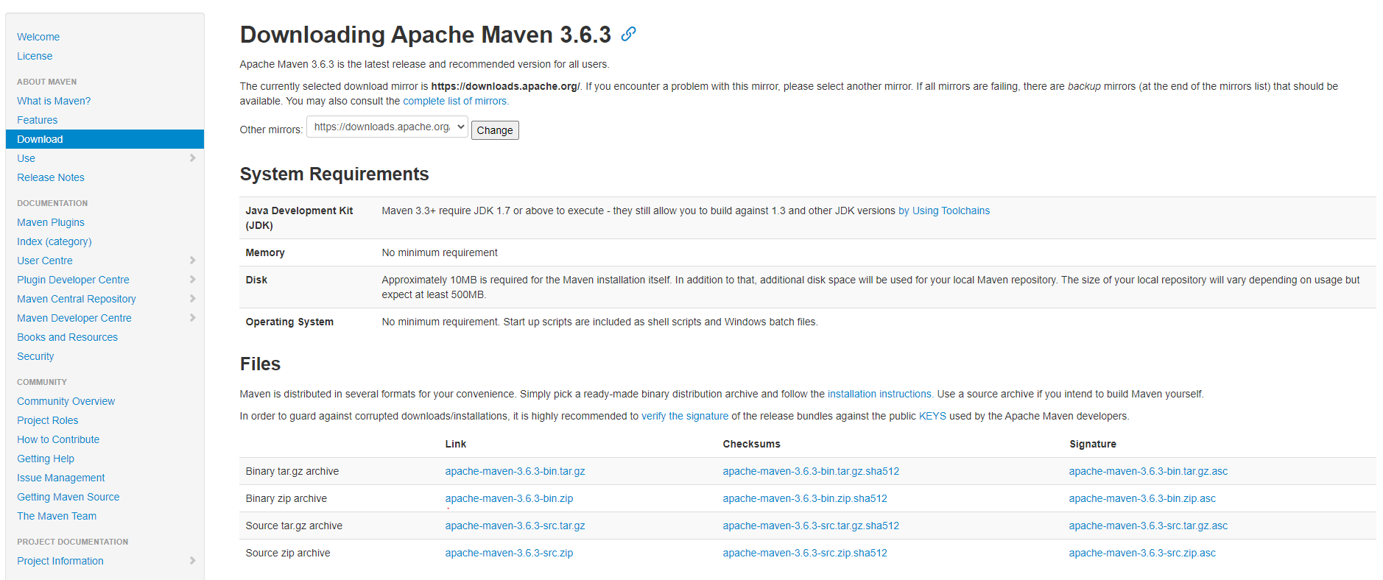1383x580 pixels.
Task: Open the Features sidebar item
Action: point(38,120)
